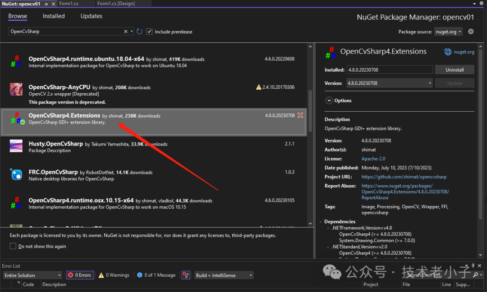
Task: Sort Error List by Code column
Action: point(28,284)
